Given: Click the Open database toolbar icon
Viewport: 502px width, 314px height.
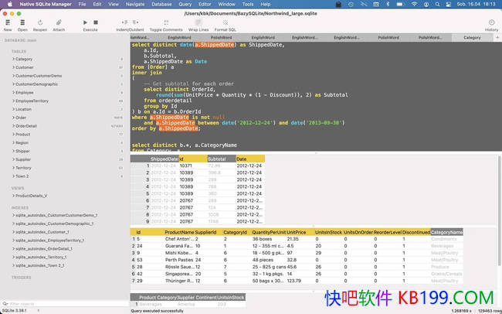Looking at the screenshot, I should (x=22, y=23).
